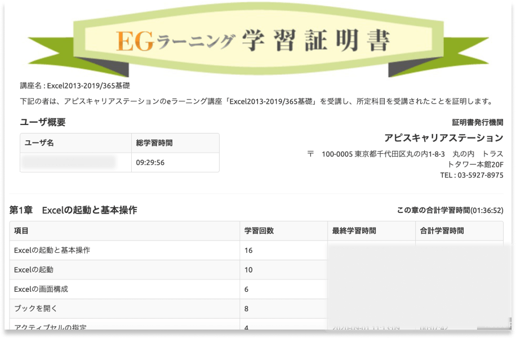Click the 学習回数 table header
Screen dimensions: 516x338
(259, 231)
